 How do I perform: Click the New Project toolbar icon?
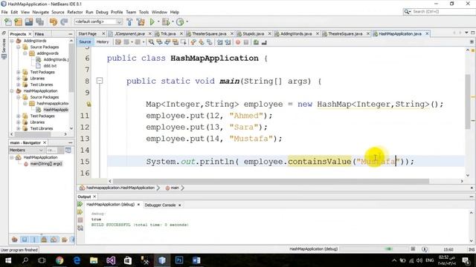click(x=18, y=22)
